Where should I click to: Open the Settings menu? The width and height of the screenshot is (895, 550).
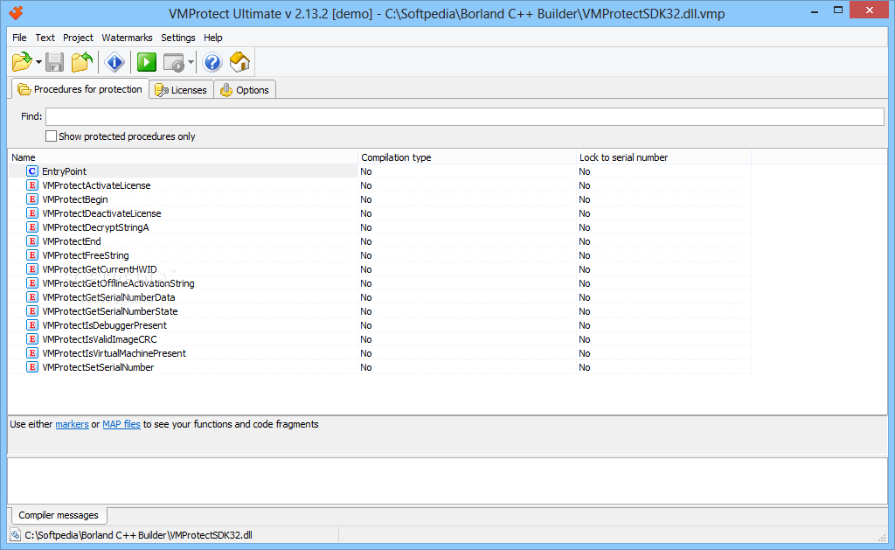(178, 38)
